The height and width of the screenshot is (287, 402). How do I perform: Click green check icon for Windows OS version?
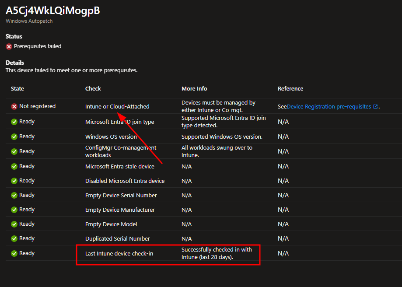tap(14, 136)
